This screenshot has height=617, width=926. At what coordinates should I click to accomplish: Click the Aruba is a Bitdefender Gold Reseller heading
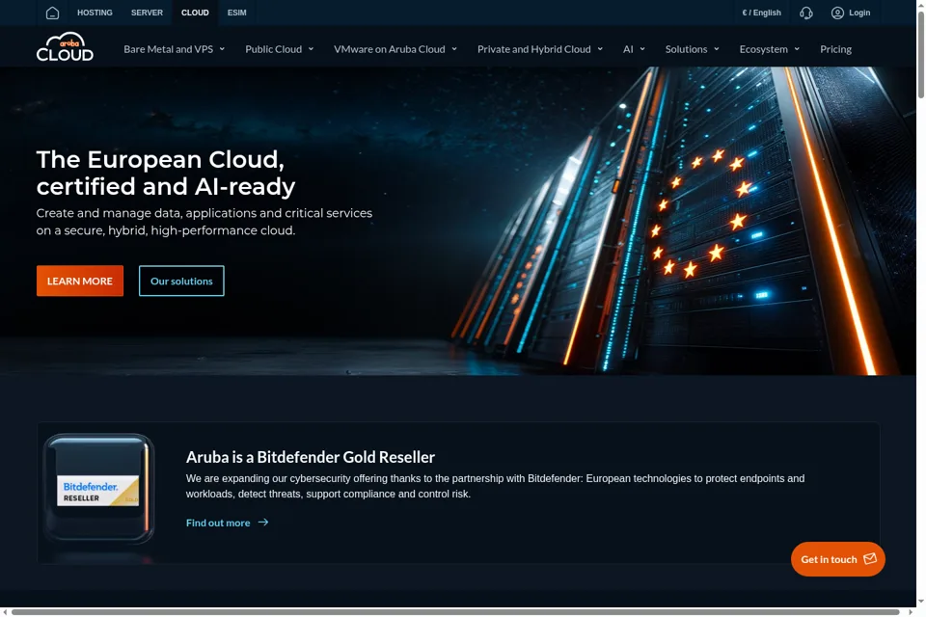310,457
